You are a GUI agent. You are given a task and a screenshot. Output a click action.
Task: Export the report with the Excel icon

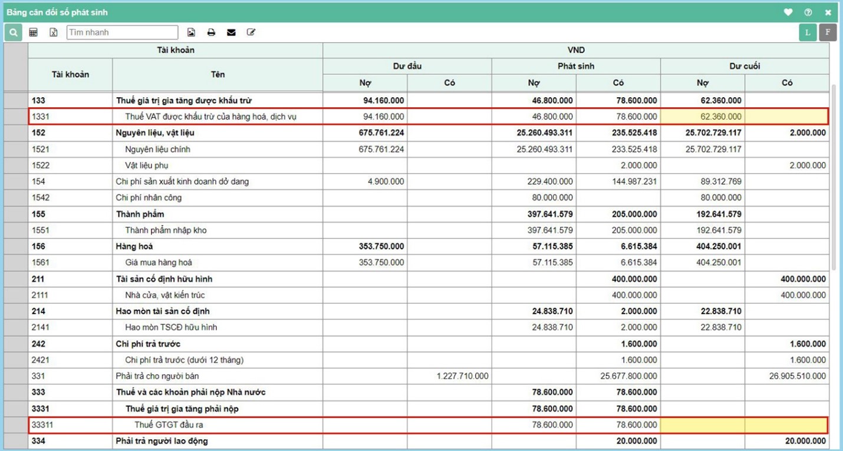(x=54, y=32)
